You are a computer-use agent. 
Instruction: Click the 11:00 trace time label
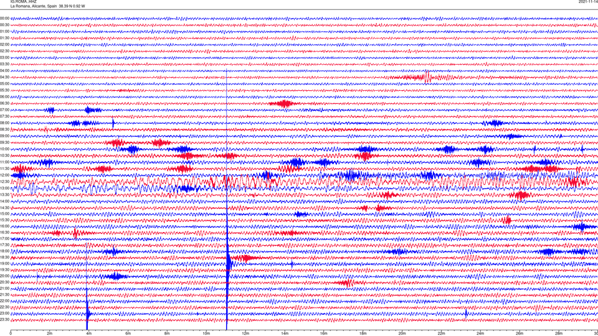pos(4,162)
